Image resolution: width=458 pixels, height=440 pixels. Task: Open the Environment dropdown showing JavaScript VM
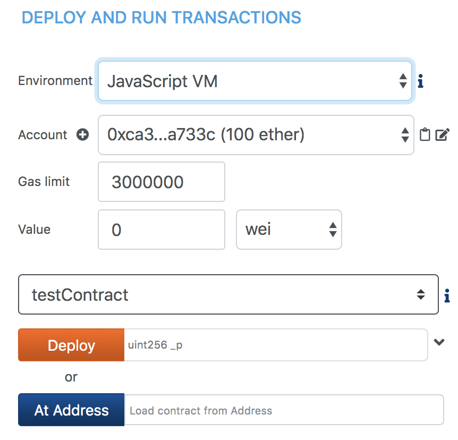(255, 81)
